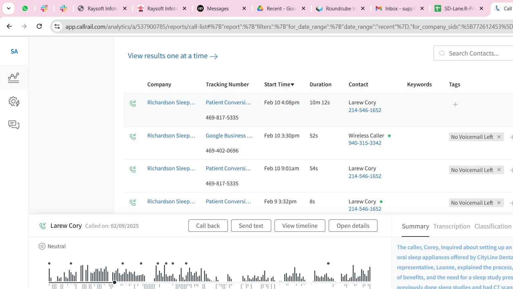This screenshot has width=513, height=289.
Task: Open View results one at a time link
Action: (x=173, y=56)
